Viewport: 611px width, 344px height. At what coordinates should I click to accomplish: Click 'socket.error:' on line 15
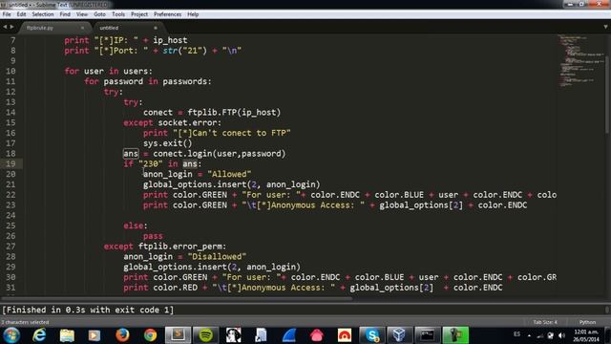pyautogui.click(x=189, y=122)
